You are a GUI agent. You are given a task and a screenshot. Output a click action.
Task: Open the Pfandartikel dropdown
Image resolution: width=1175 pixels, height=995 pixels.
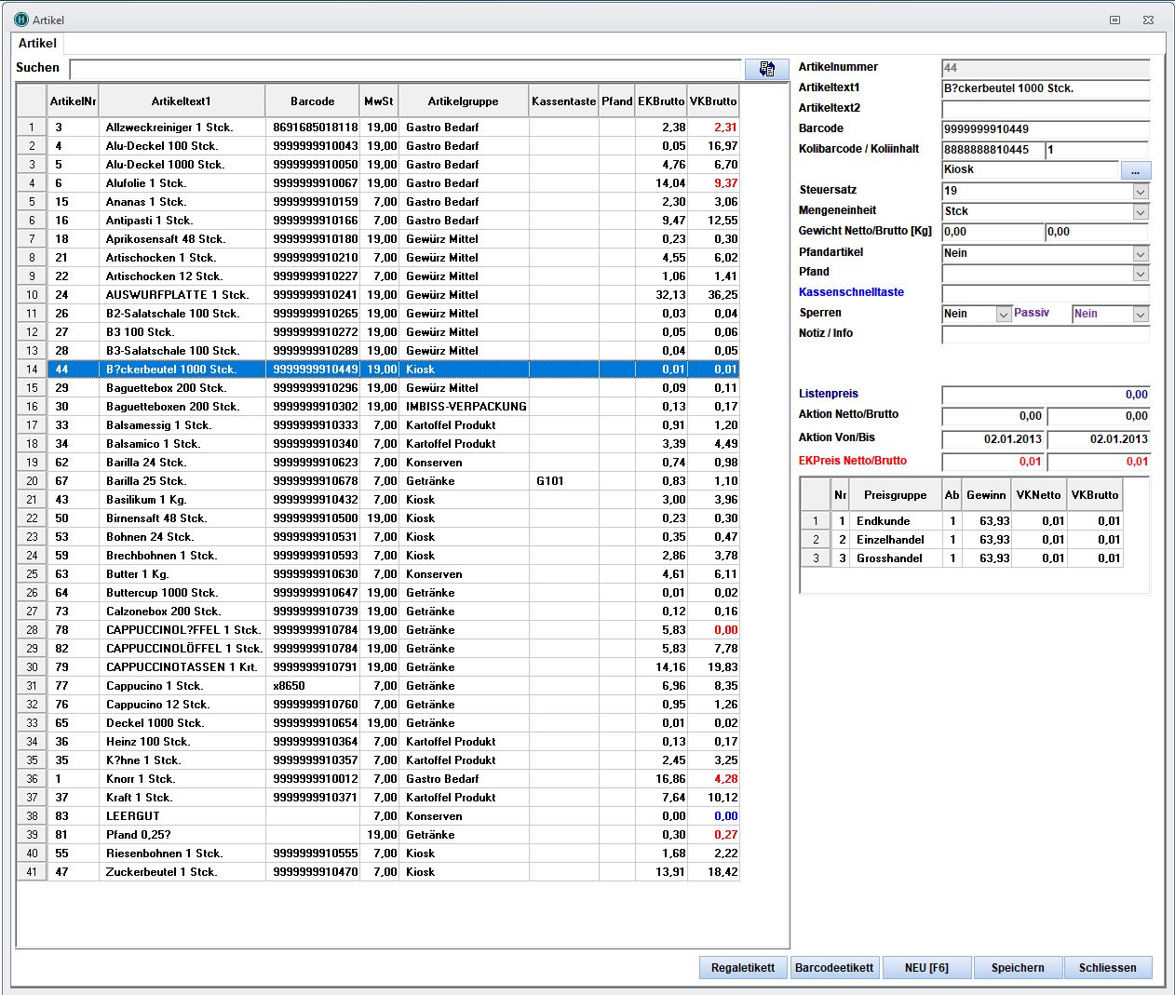click(1141, 253)
